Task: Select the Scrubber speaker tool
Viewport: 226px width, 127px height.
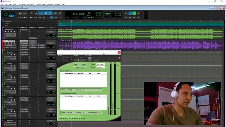Action: tap(55, 13)
